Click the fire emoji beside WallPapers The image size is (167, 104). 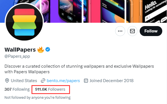click(x=41, y=50)
